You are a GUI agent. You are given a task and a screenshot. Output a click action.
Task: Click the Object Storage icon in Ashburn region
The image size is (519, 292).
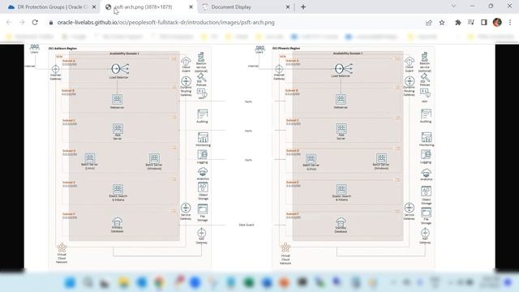[203, 187]
